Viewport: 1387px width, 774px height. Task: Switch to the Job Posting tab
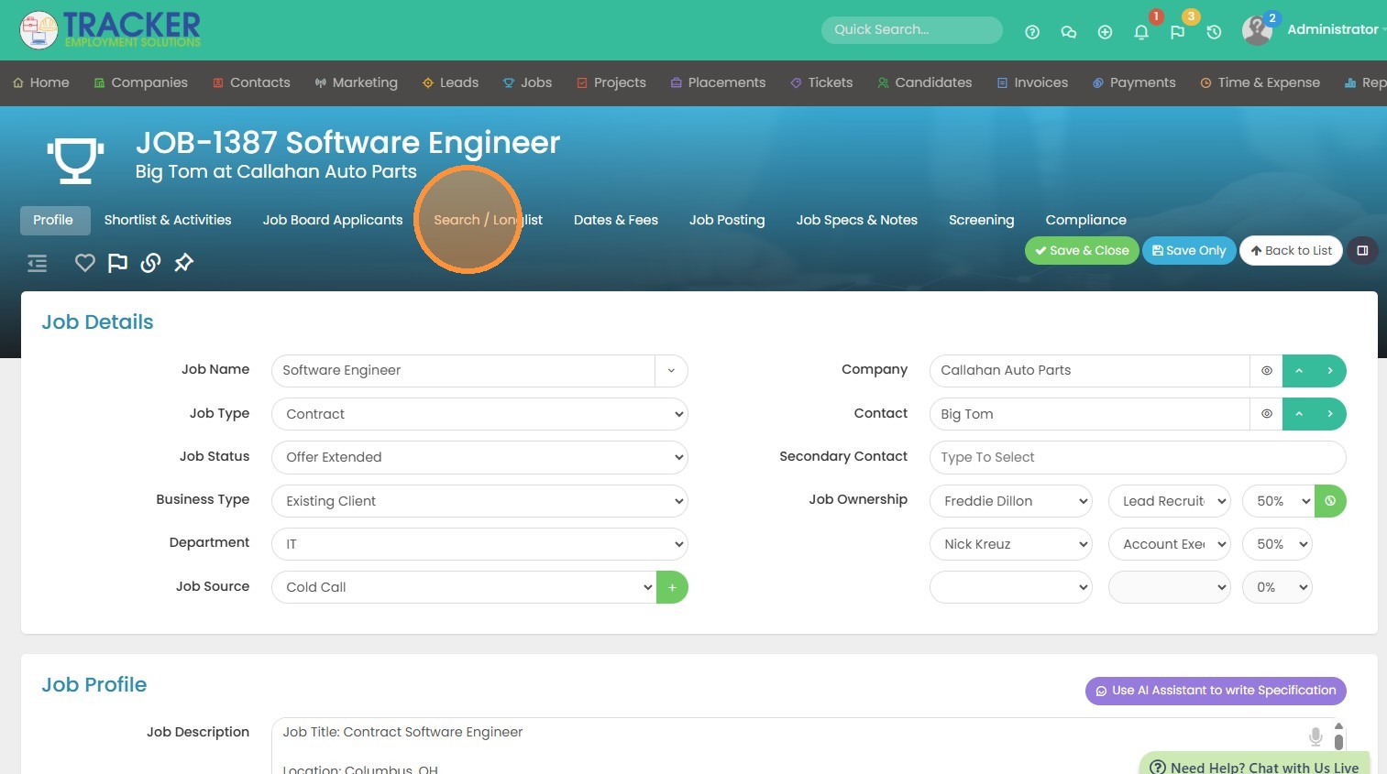pos(727,220)
